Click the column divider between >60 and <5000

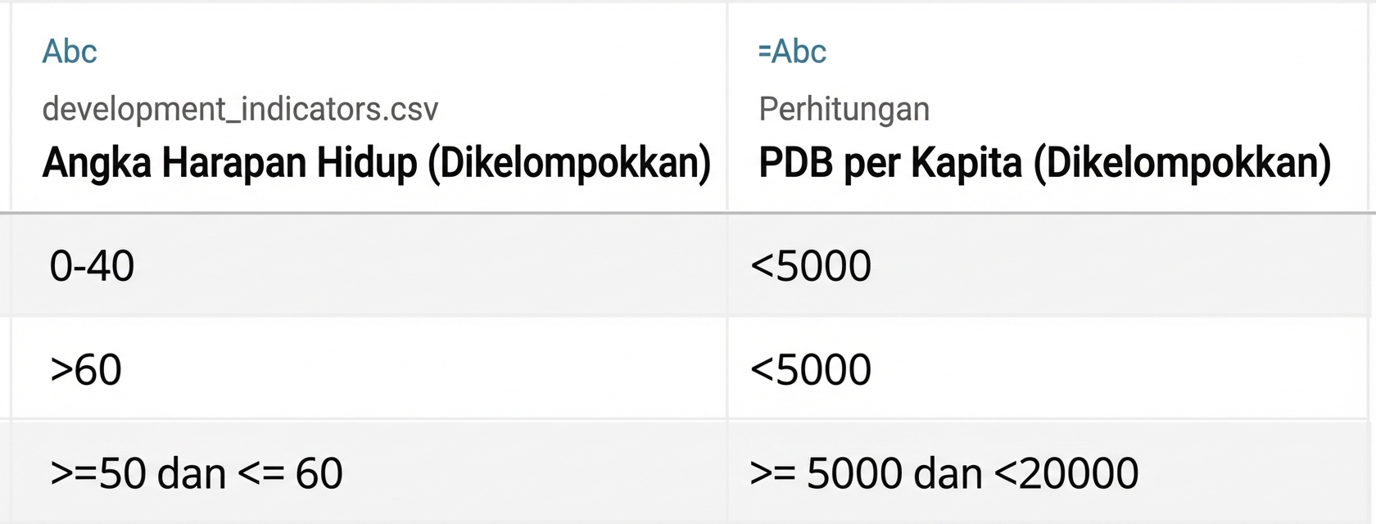(x=727, y=369)
